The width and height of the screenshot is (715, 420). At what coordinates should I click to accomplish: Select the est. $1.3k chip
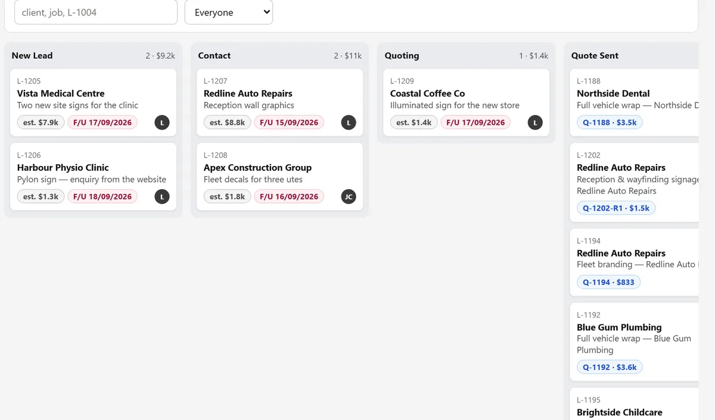tap(41, 196)
